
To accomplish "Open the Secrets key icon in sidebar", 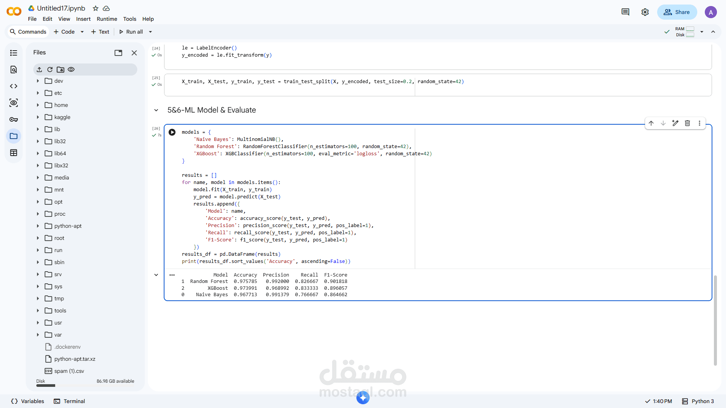I will pyautogui.click(x=14, y=119).
